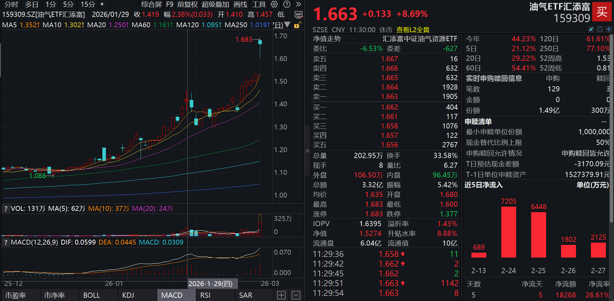Select the 市净率 indicator tab
Viewport: 614px width, 301px height.
59,295
